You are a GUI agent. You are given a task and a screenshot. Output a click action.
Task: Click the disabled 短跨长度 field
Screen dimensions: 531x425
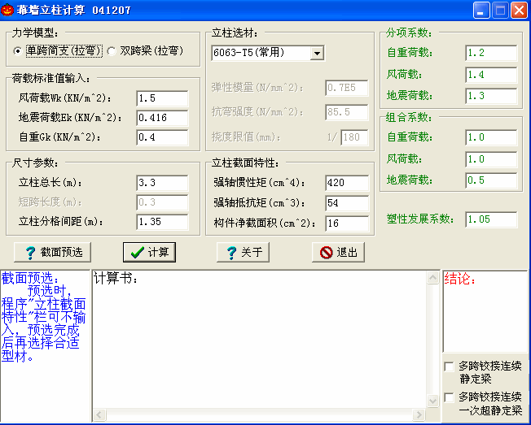pyautogui.click(x=162, y=202)
